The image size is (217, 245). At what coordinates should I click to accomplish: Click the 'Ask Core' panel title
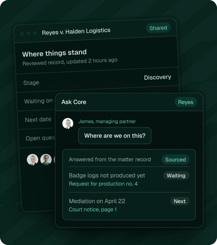[74, 102]
